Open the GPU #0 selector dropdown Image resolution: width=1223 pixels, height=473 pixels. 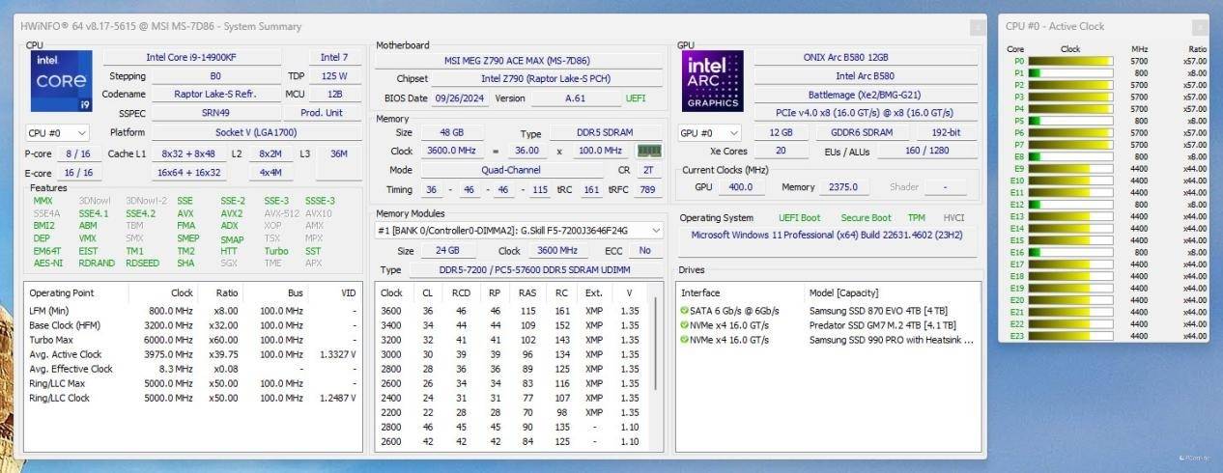[x=710, y=133]
